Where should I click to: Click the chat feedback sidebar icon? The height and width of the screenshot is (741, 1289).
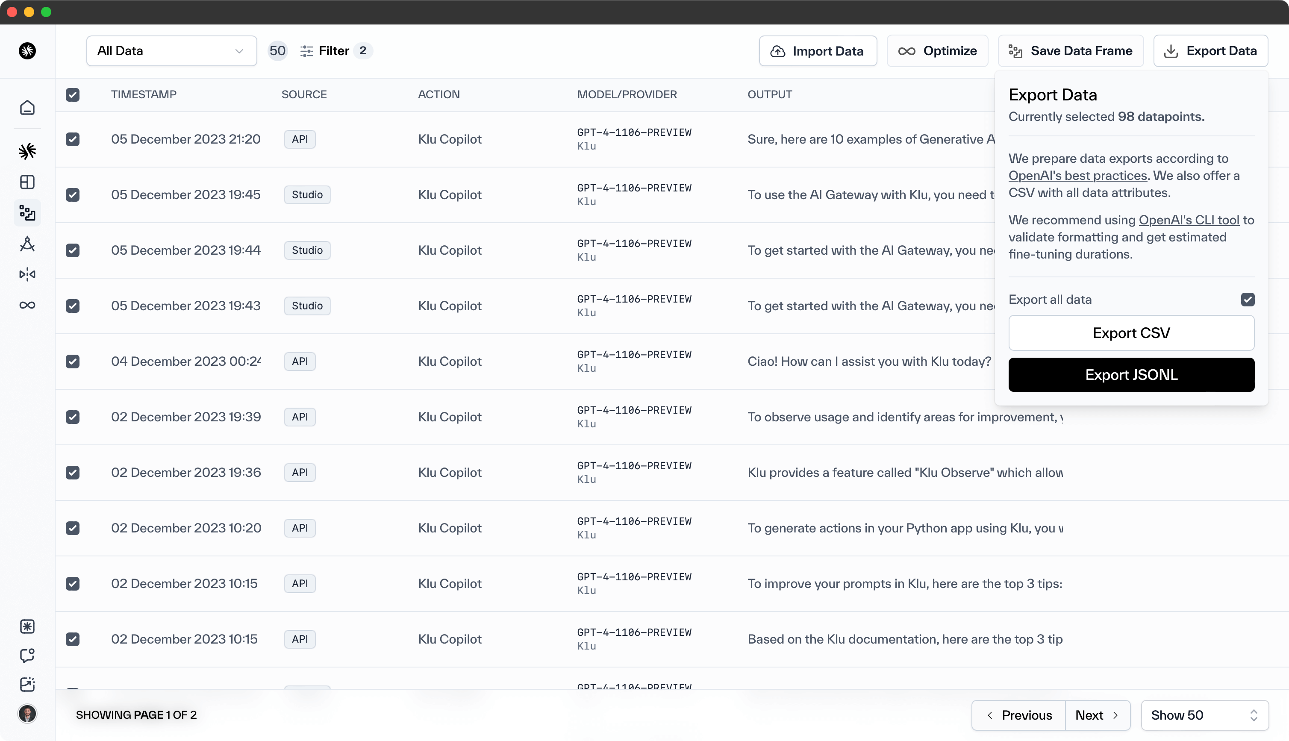pyautogui.click(x=27, y=655)
